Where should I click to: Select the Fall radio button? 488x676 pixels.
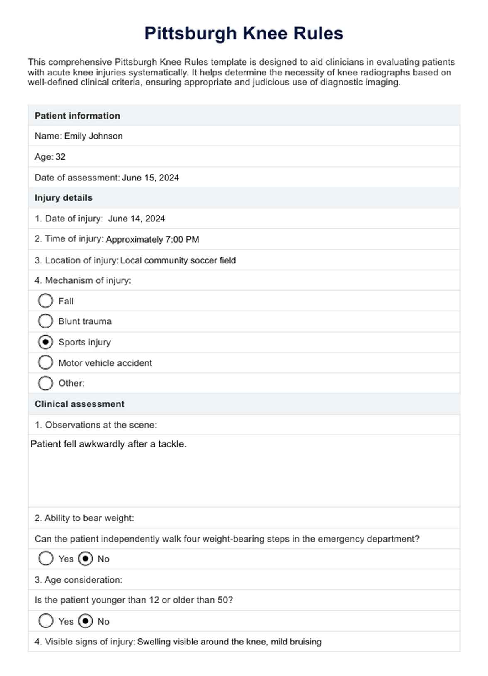pyautogui.click(x=46, y=301)
